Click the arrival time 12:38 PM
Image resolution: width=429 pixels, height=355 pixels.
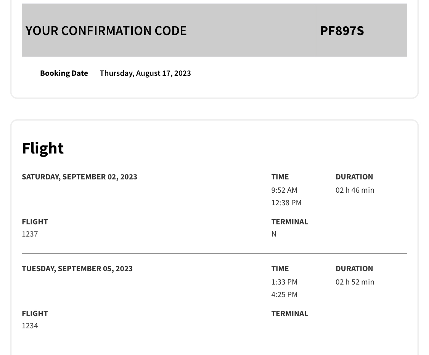tap(286, 203)
